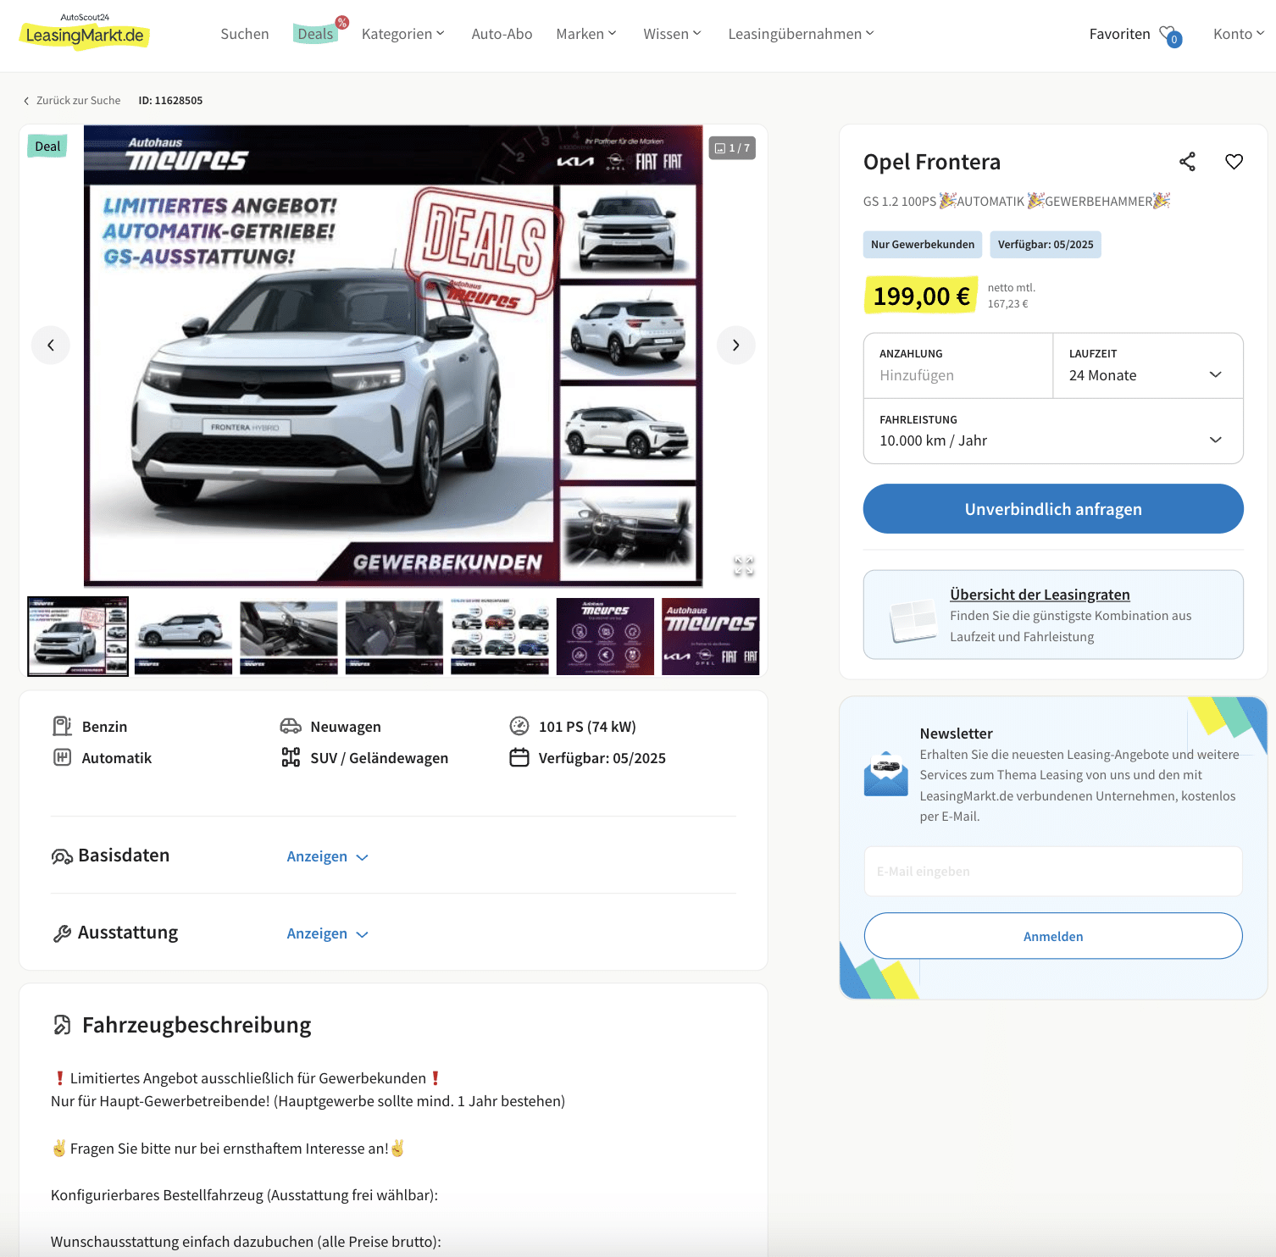Open the Marken dropdown menu

[x=586, y=34]
